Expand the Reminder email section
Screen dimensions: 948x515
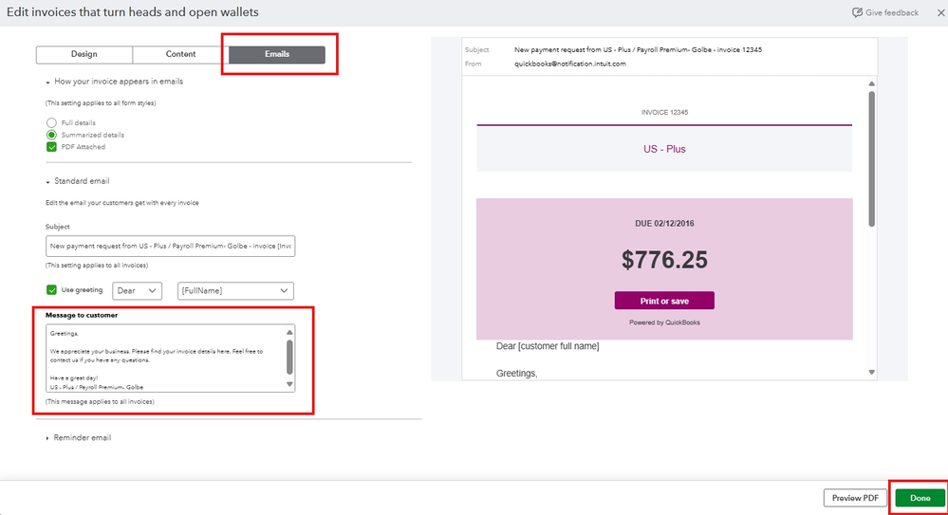point(47,438)
